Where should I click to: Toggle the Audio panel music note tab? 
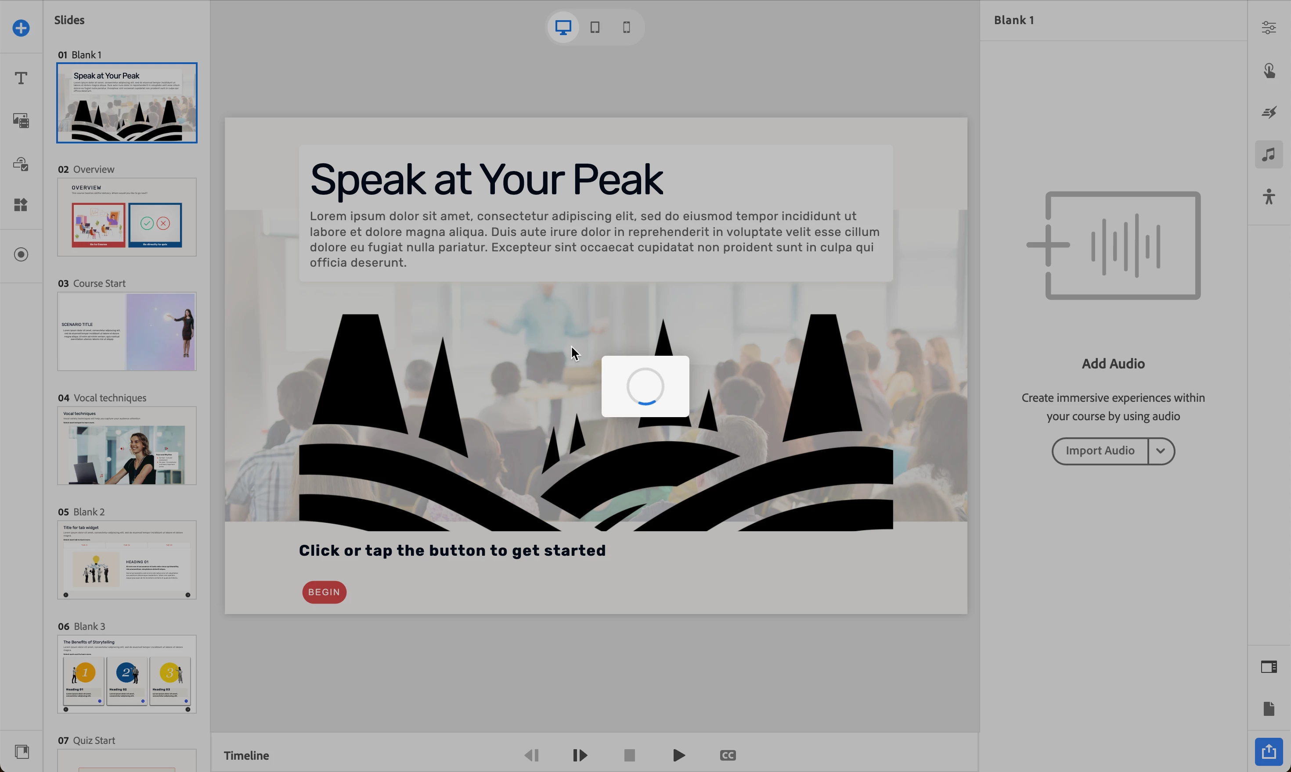point(1269,154)
